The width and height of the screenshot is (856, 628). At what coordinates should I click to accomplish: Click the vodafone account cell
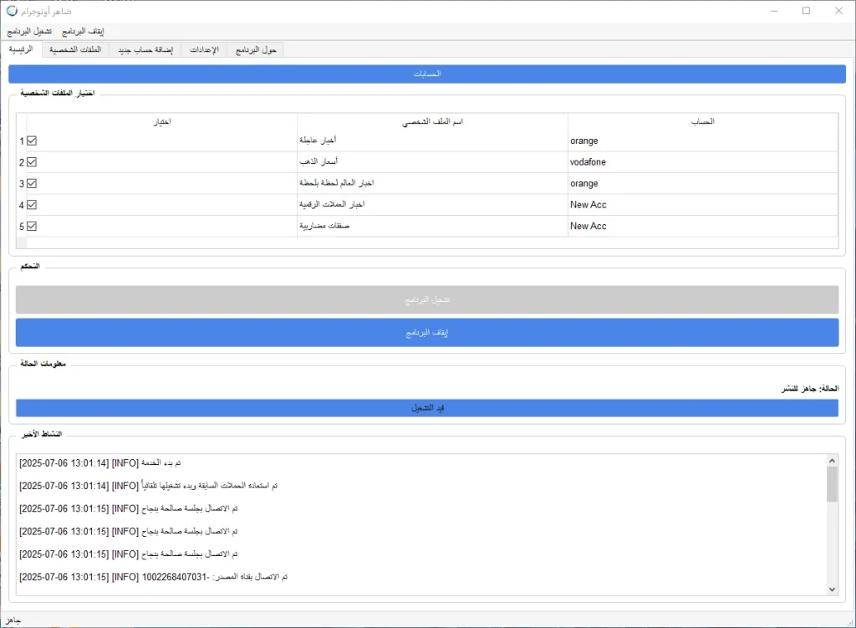702,162
